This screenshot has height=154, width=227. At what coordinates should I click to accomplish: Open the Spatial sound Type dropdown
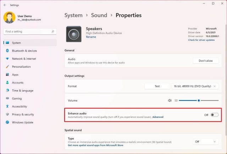(x=206, y=142)
